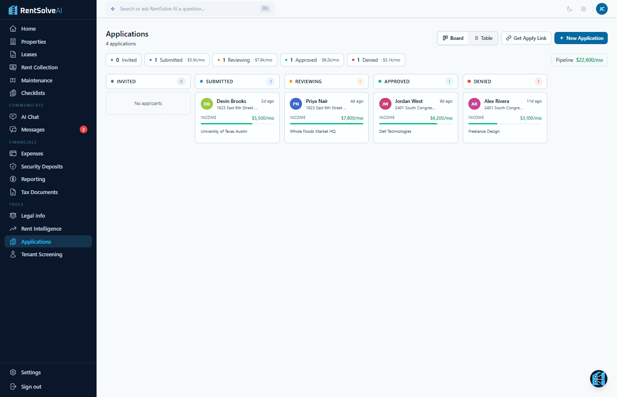Toggle the Denied filter chip
The height and width of the screenshot is (397, 617).
(375, 60)
